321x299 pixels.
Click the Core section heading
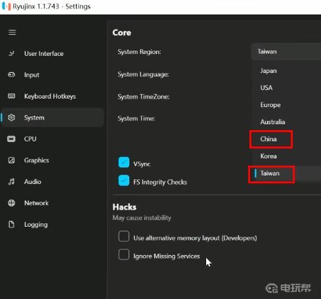122,33
